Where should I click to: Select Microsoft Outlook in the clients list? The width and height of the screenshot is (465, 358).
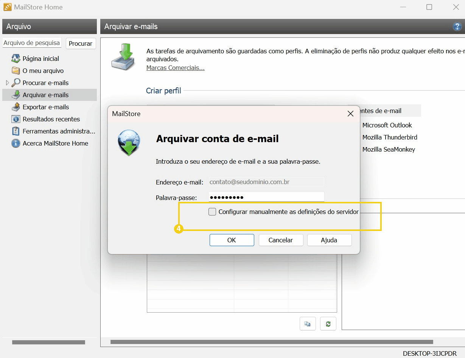tap(387, 125)
